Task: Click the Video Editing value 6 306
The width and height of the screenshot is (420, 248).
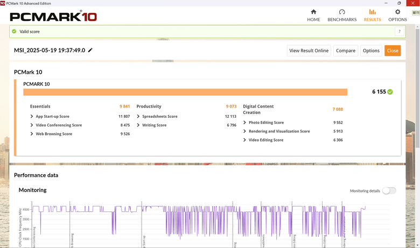Action: [x=338, y=140]
